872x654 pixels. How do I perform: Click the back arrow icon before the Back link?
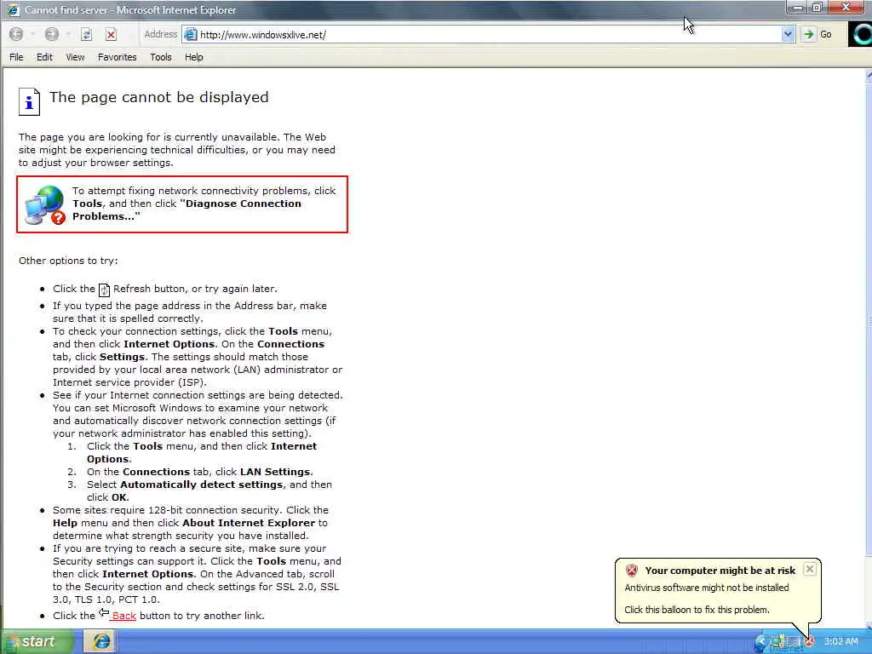pyautogui.click(x=103, y=613)
